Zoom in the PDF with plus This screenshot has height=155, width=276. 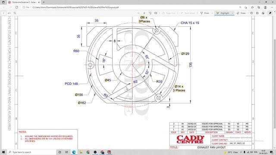[144, 13]
